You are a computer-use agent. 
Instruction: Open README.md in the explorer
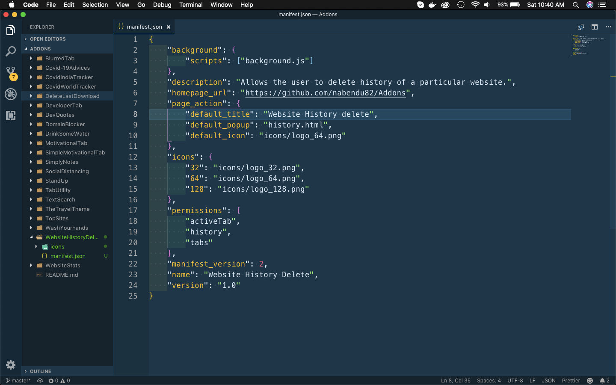(x=62, y=275)
